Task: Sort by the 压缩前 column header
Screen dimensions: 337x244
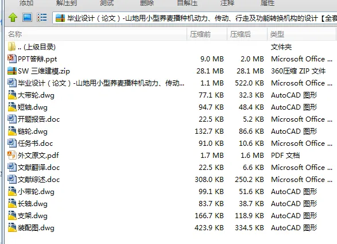Action: tap(207, 34)
